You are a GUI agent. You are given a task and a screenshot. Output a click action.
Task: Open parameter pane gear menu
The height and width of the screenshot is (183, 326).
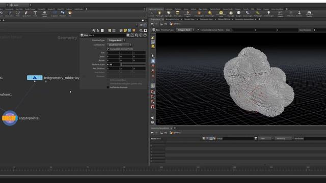click(x=128, y=35)
